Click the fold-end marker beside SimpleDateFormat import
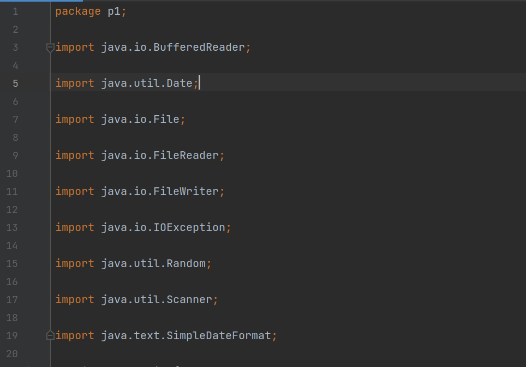526x367 pixels. click(50, 335)
